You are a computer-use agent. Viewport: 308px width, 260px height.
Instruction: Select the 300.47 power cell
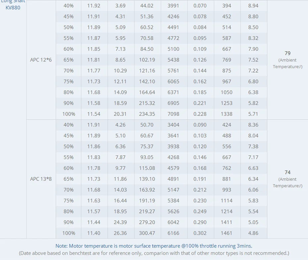[147, 233]
